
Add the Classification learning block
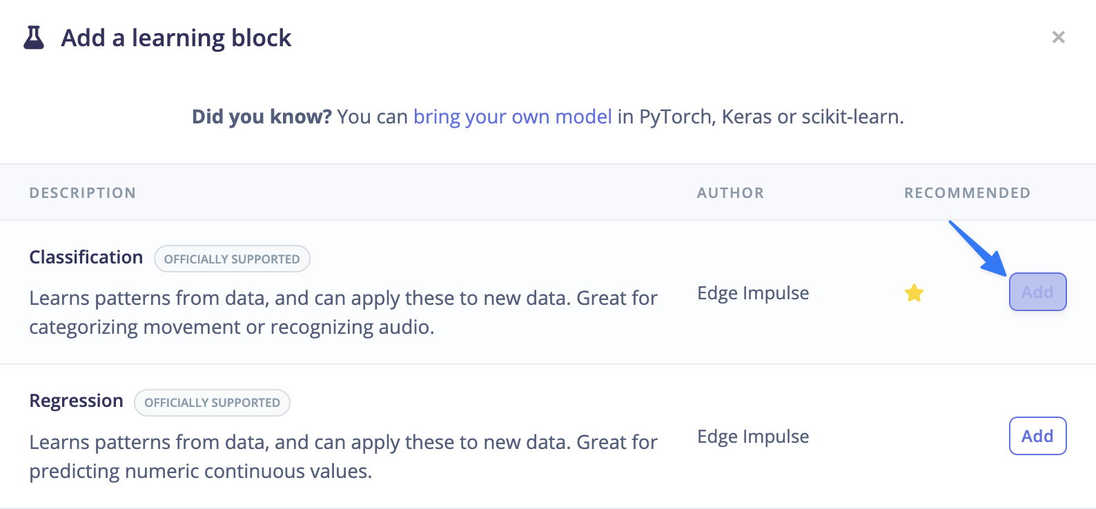point(1037,292)
